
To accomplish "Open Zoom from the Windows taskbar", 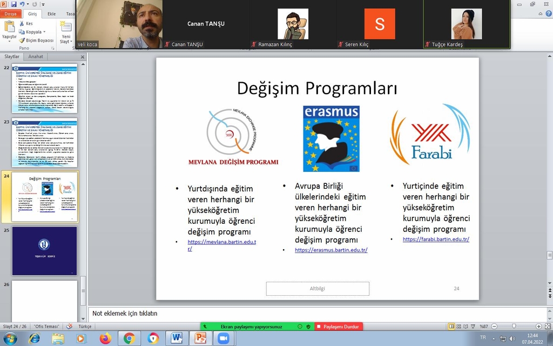I will coord(222,338).
